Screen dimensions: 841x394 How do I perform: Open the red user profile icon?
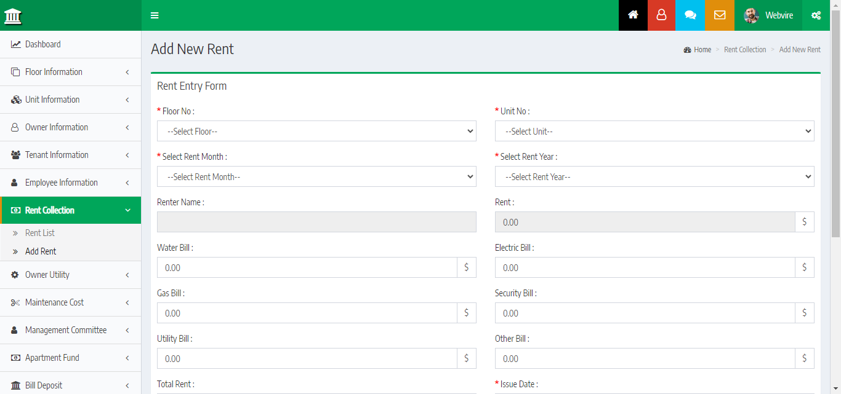pyautogui.click(x=661, y=15)
